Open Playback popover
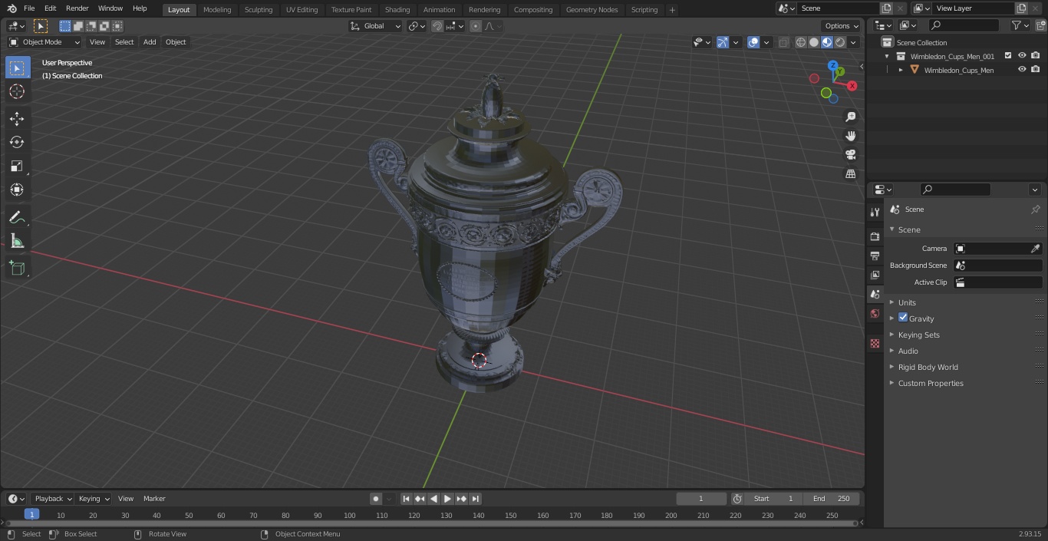 point(53,499)
